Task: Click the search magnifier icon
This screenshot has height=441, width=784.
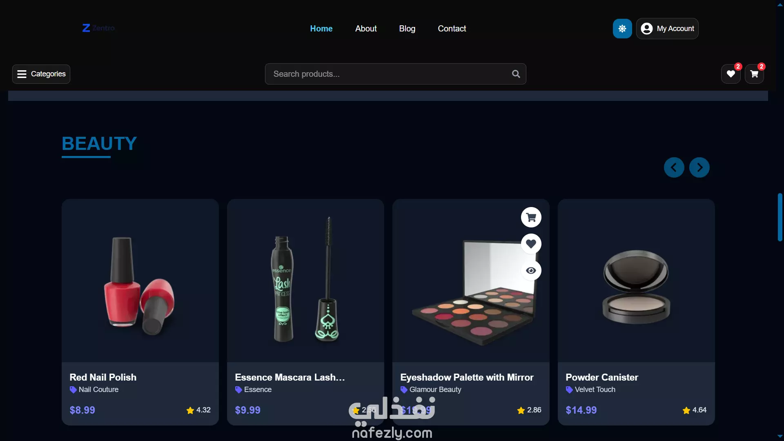Action: click(x=516, y=74)
